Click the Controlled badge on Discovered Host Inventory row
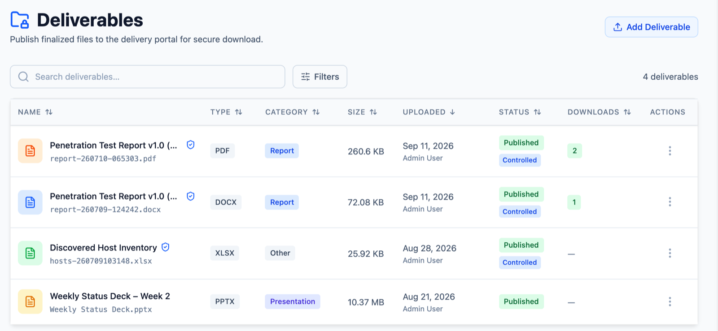 [520, 262]
